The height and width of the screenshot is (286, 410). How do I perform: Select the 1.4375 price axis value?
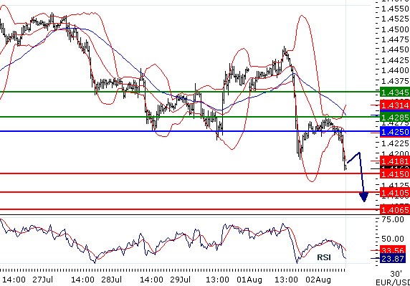coord(395,81)
